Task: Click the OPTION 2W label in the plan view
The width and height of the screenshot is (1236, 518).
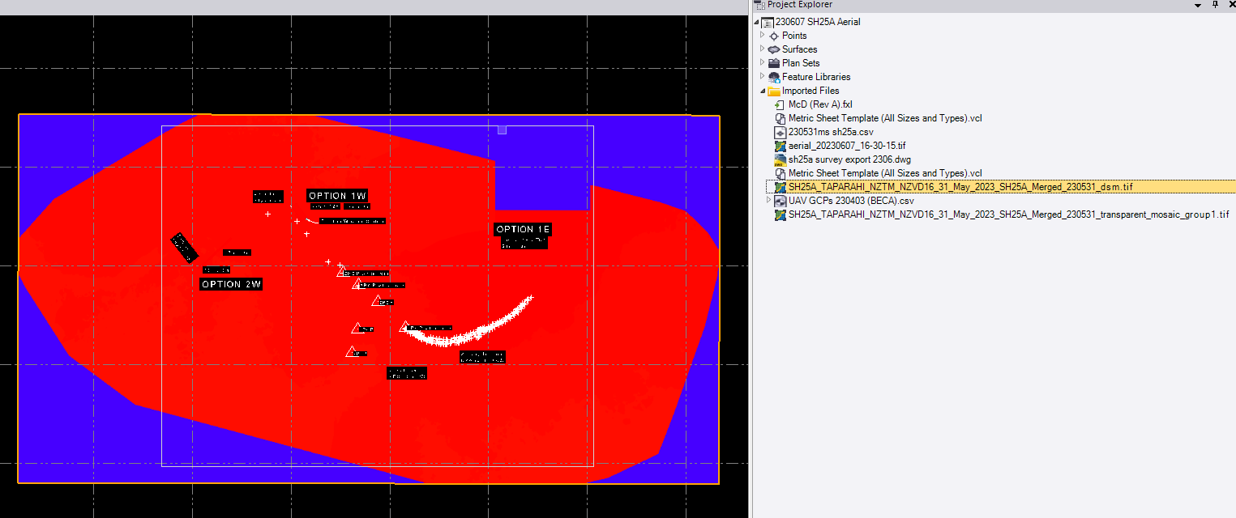Action: [x=232, y=284]
